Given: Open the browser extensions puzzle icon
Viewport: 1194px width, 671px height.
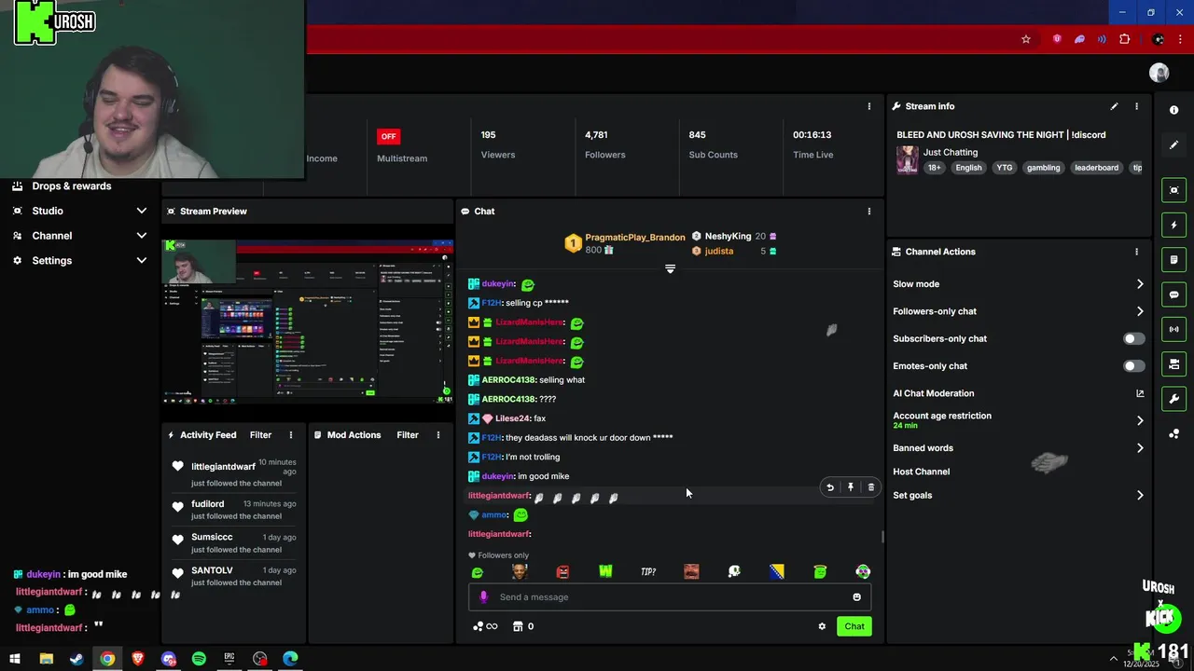Looking at the screenshot, I should 1124,39.
